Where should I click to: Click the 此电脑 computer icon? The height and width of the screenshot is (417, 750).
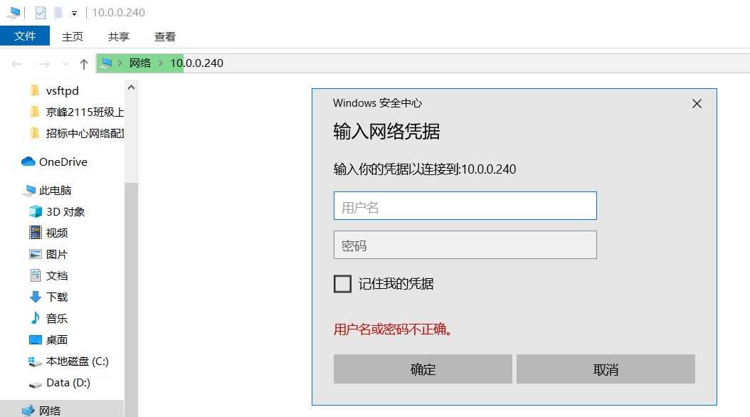click(29, 190)
